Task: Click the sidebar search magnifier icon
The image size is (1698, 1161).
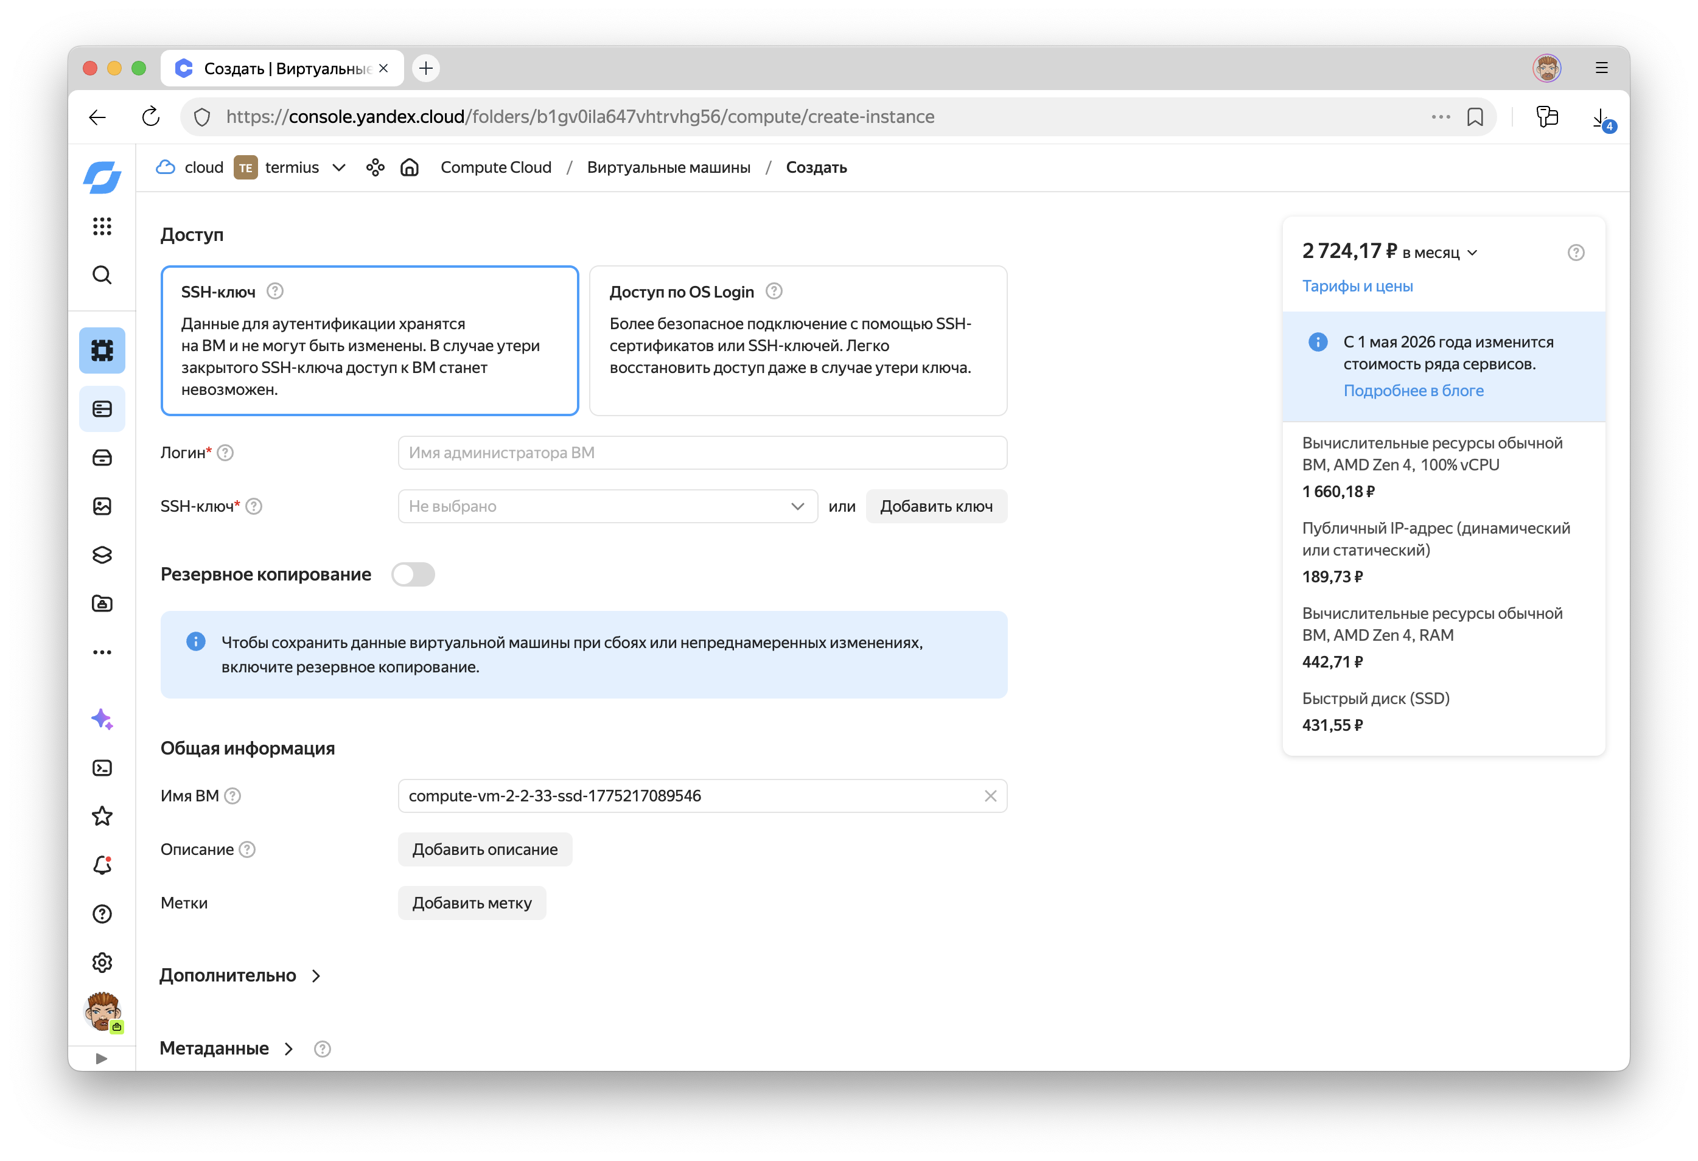Action: point(102,274)
